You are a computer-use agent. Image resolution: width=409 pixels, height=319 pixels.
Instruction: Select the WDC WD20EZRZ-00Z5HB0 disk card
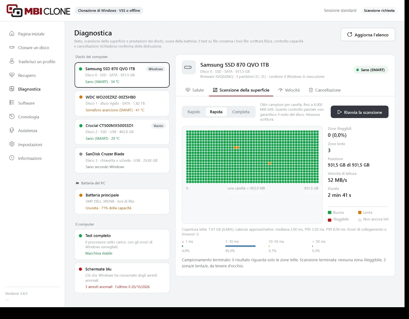click(122, 103)
